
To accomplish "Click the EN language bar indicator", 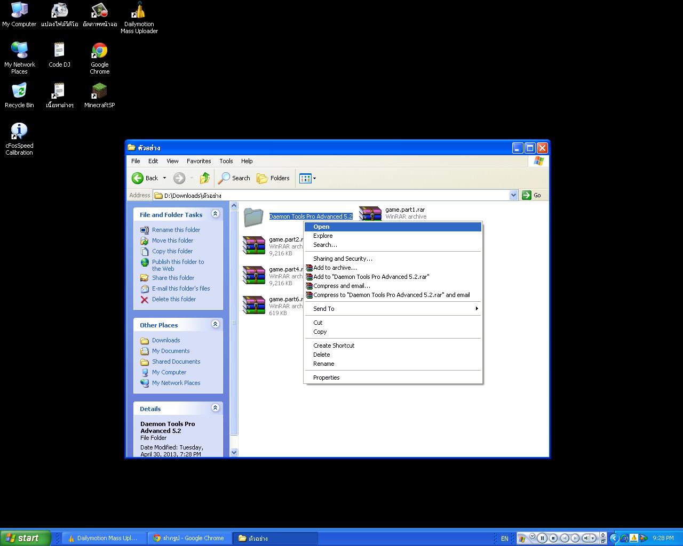I will point(504,539).
